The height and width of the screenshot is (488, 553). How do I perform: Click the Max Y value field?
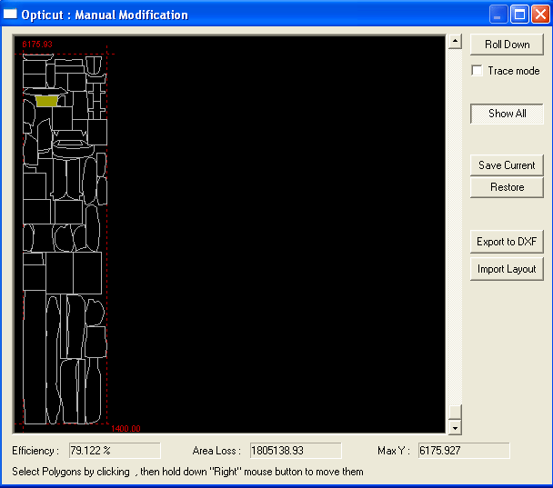[463, 451]
